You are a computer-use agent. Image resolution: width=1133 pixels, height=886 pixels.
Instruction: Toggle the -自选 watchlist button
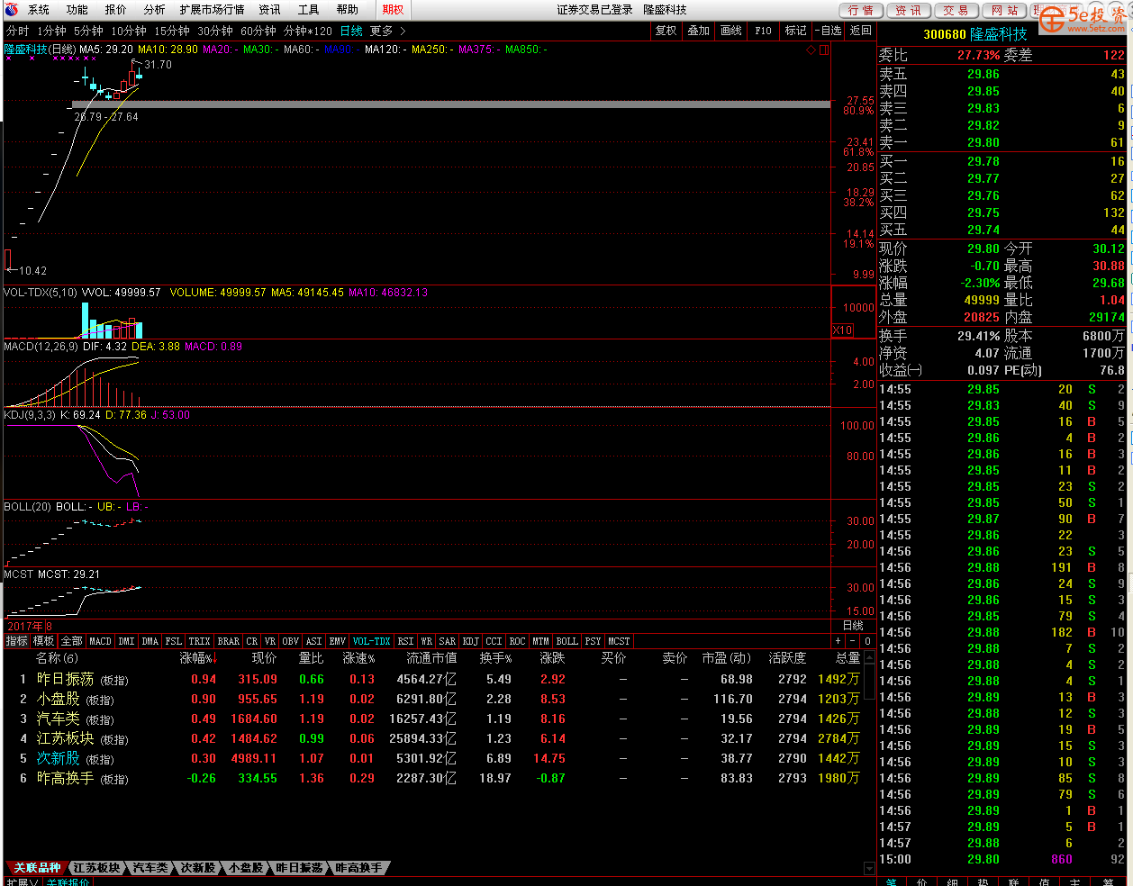click(829, 31)
